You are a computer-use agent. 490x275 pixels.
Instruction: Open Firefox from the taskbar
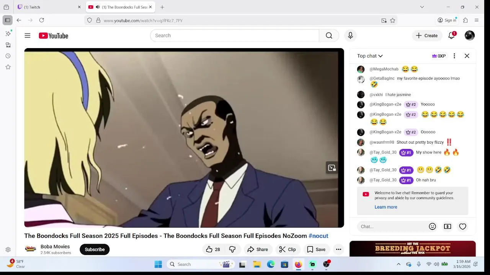coord(298,264)
